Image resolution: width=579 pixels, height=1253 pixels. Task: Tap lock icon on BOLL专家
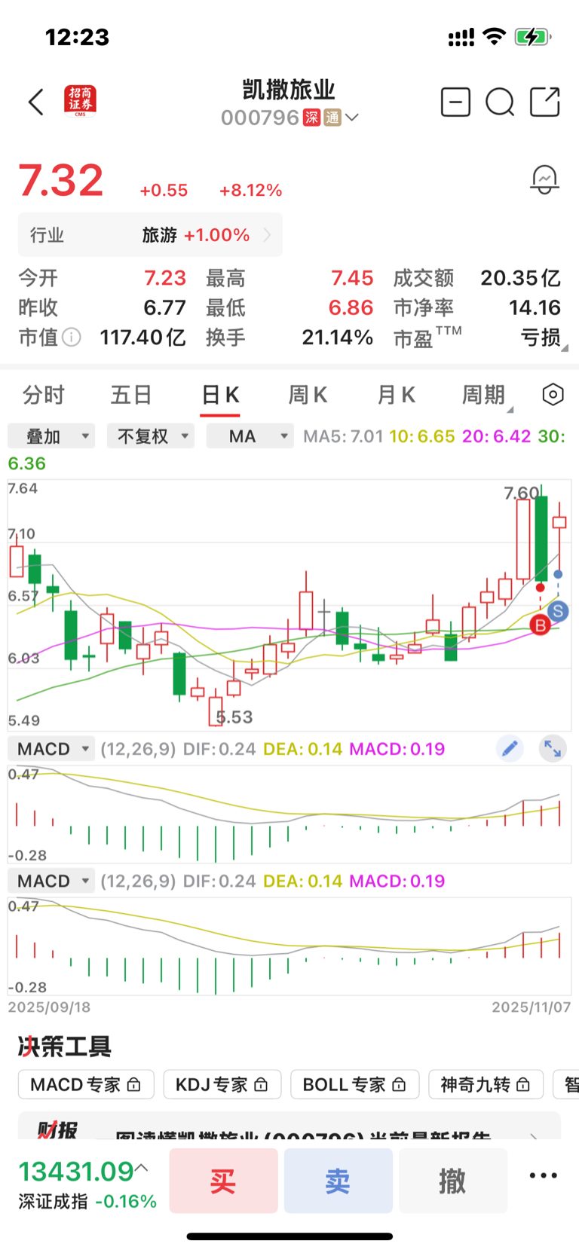tap(399, 1085)
